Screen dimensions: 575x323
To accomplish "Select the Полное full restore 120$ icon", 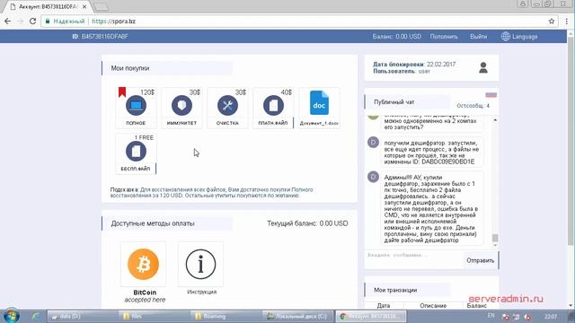I will [136, 106].
